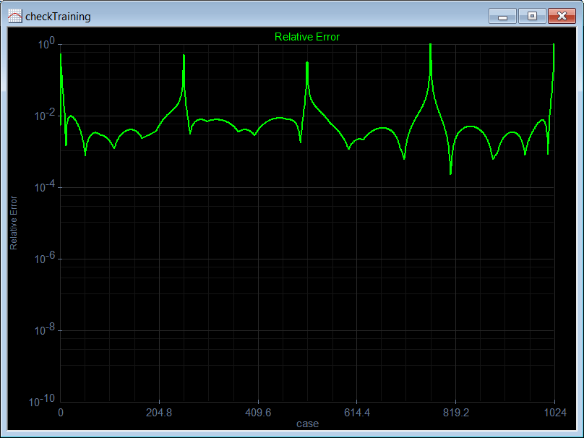
Task: Close the checkTraining window
Action: (562, 17)
